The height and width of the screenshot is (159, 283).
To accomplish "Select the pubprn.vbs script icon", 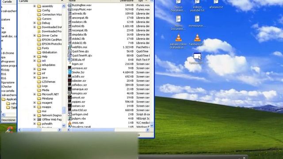I will click(70, 118).
